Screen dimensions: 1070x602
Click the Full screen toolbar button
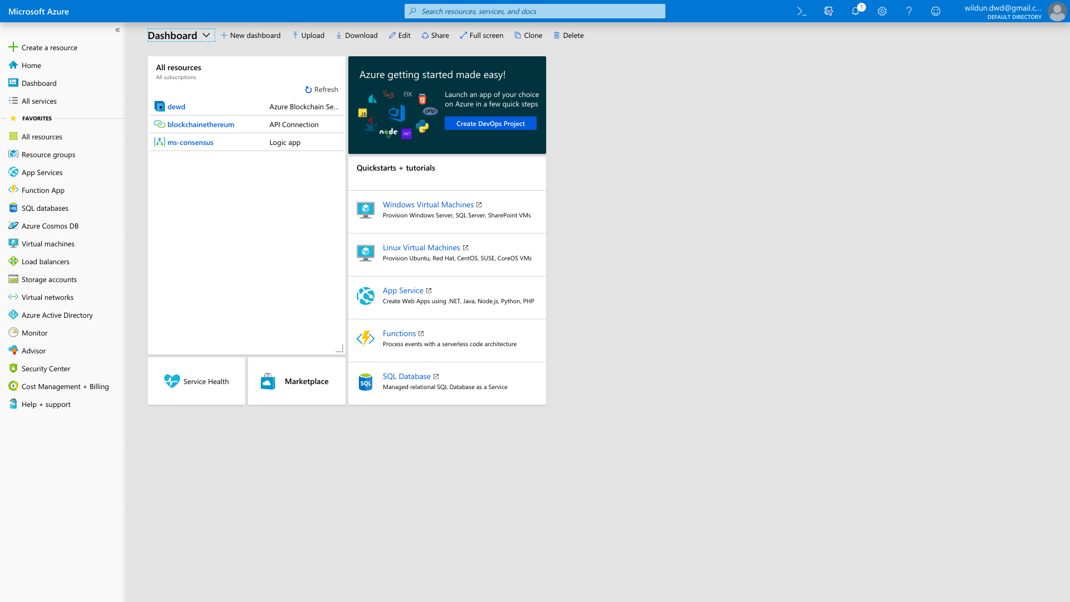[x=481, y=35]
